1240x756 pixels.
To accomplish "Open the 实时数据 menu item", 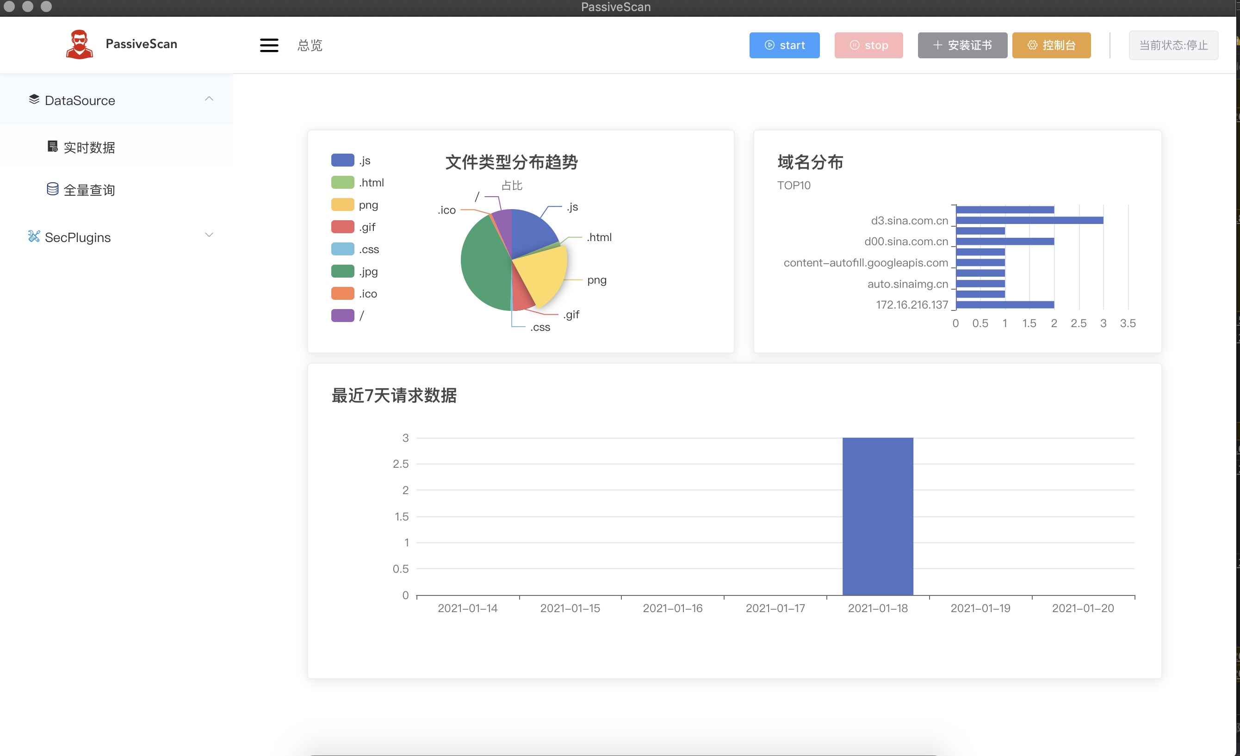I will pyautogui.click(x=89, y=148).
